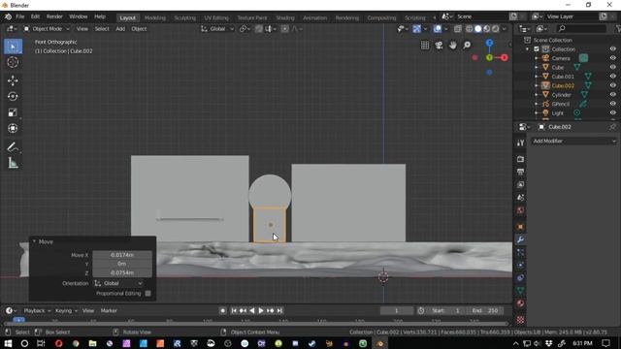
Task: Open the Render menu
Action: click(54, 16)
